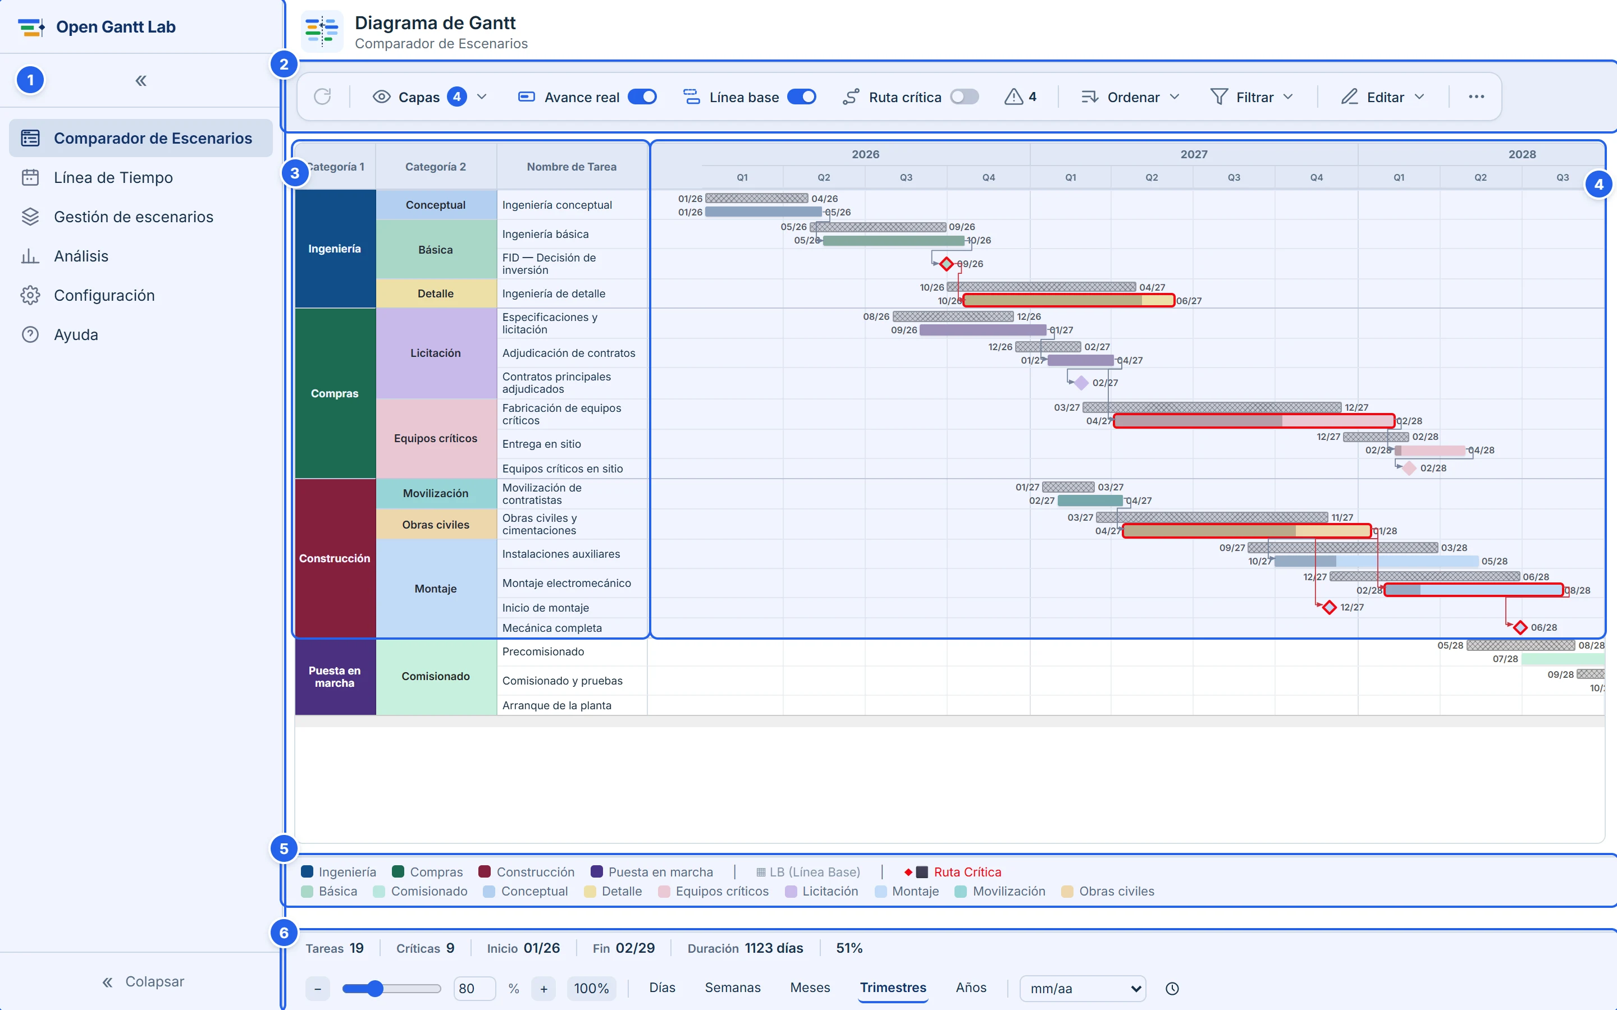
Task: Switch time scale to Meses
Action: tap(810, 988)
